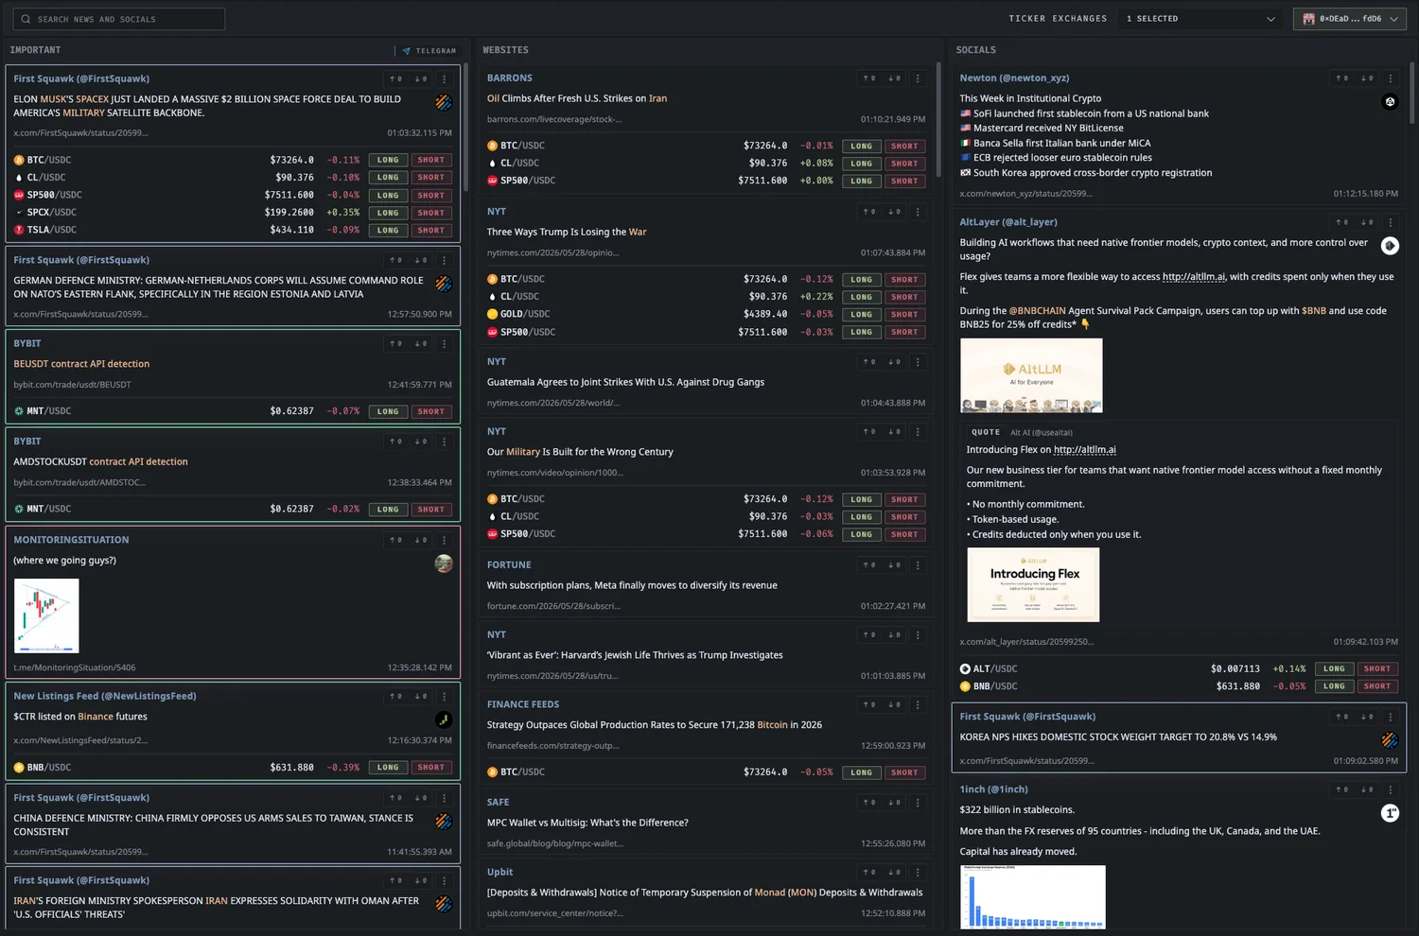This screenshot has height=936, width=1419.
Task: Click the Socials column scrollbar
Action: [x=1411, y=94]
